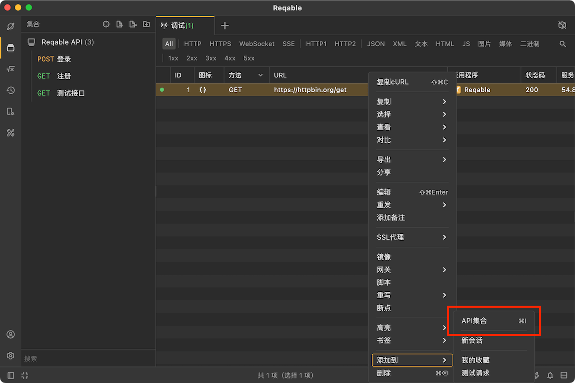Image resolution: width=575 pixels, height=383 pixels.
Task: Expand the 重发 submenu
Action: click(x=412, y=205)
